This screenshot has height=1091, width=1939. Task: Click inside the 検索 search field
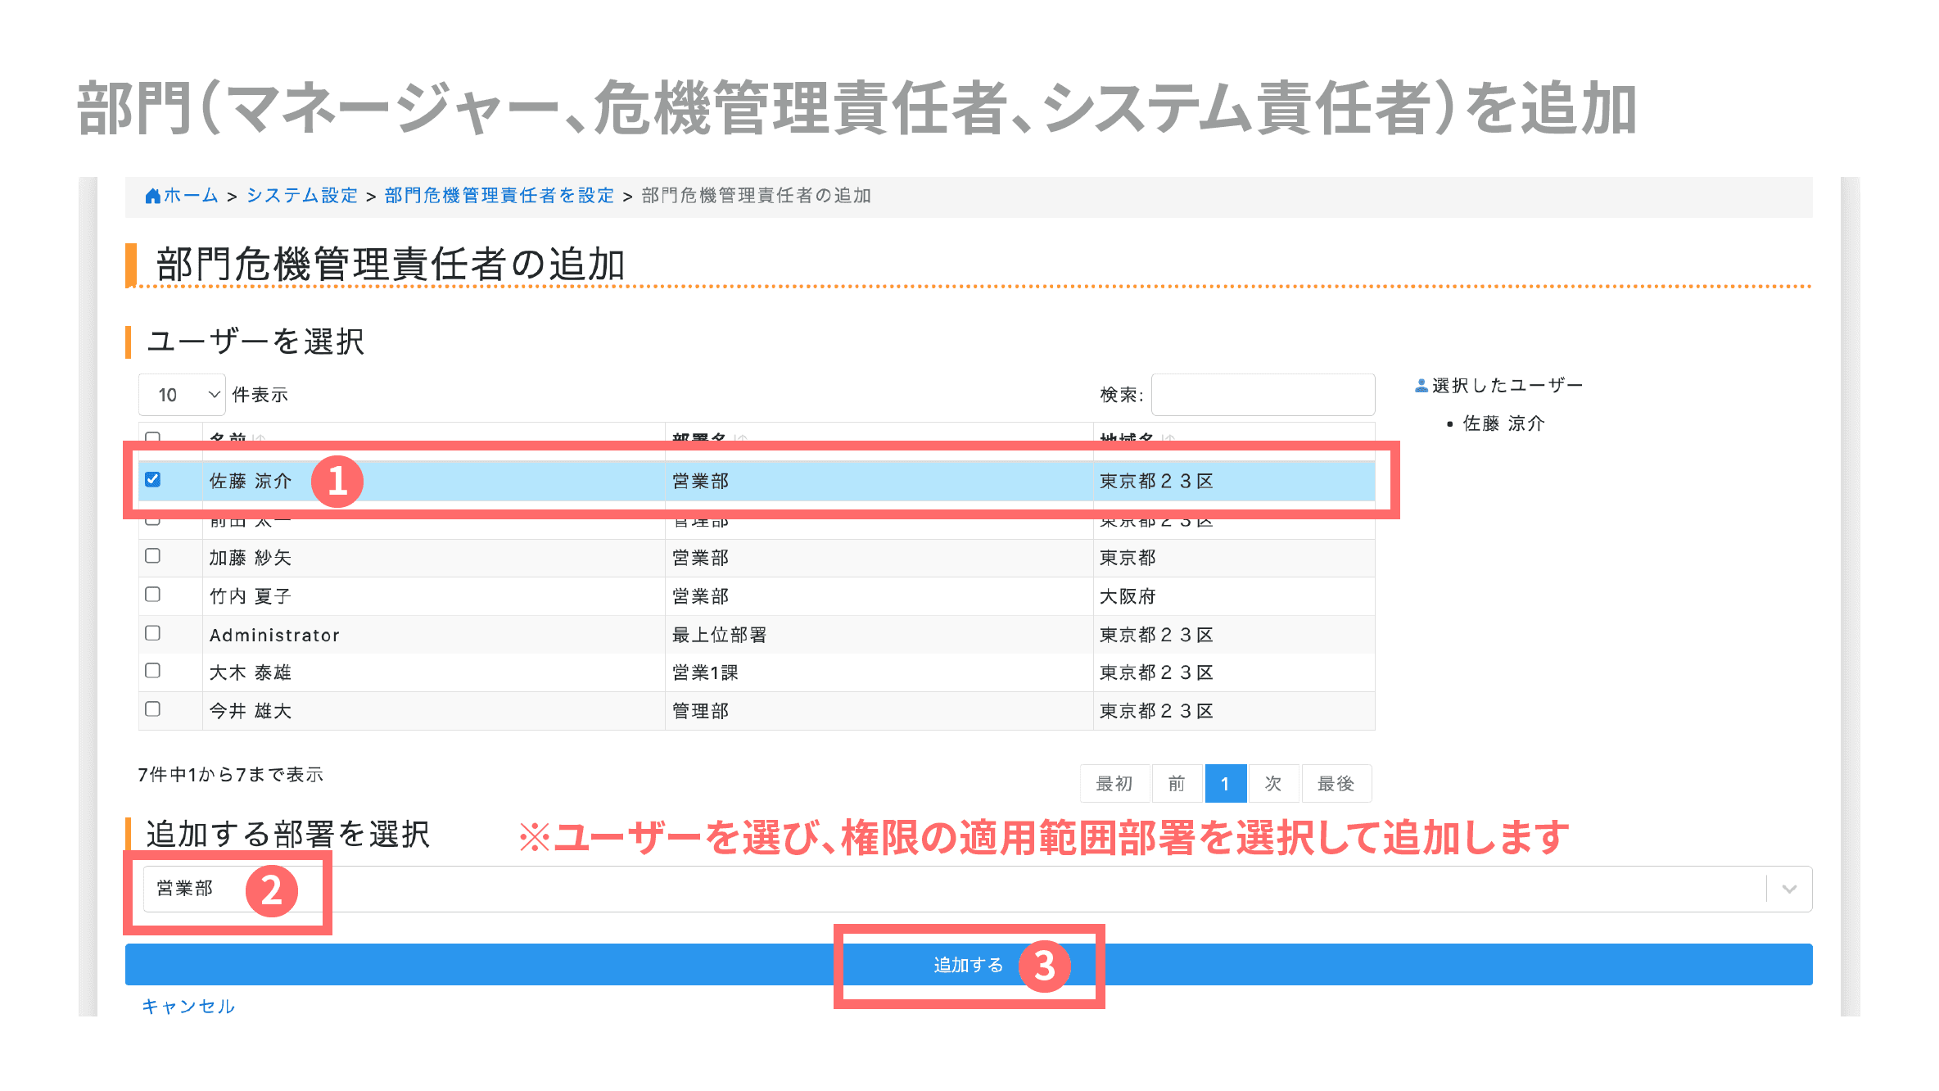tap(1263, 394)
